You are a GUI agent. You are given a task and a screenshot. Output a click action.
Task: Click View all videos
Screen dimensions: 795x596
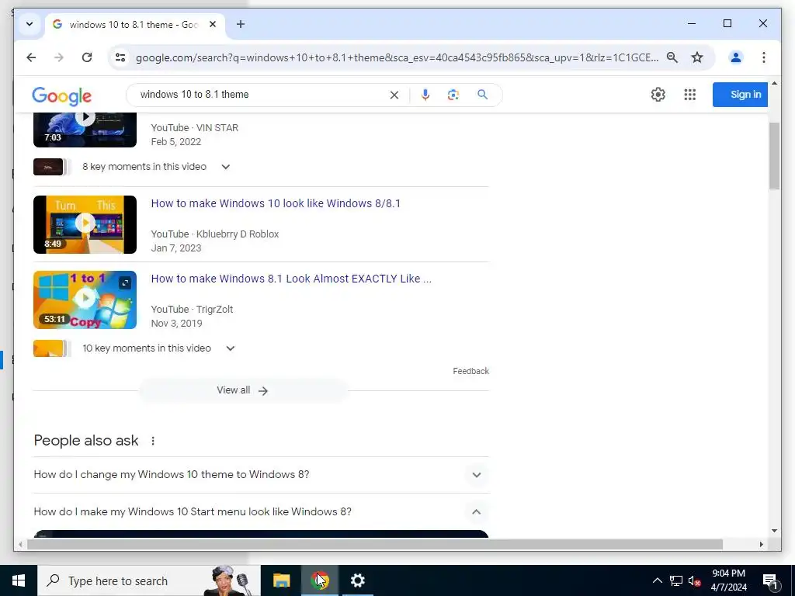(243, 390)
